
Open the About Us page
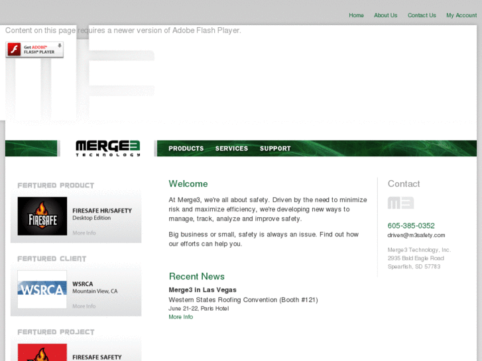click(385, 15)
